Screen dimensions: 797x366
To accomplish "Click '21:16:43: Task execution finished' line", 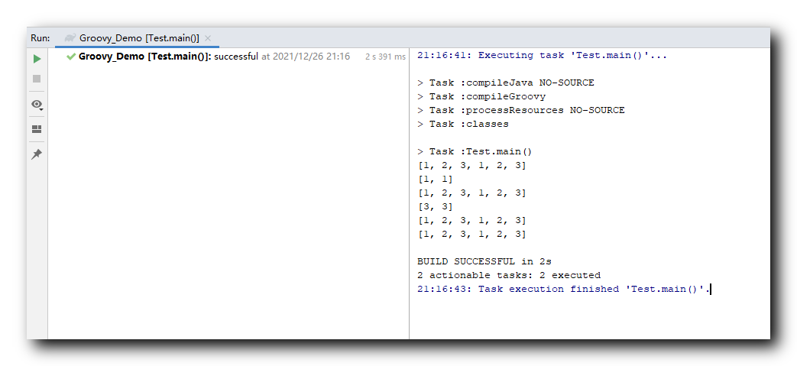I will click(563, 290).
